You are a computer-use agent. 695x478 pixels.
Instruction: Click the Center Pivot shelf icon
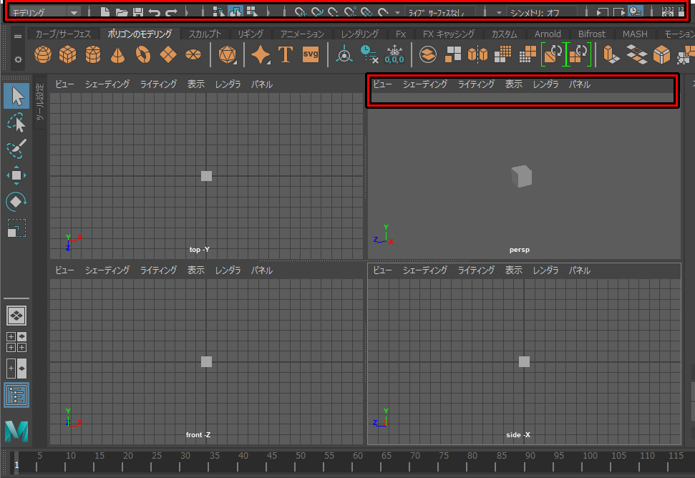coord(344,54)
